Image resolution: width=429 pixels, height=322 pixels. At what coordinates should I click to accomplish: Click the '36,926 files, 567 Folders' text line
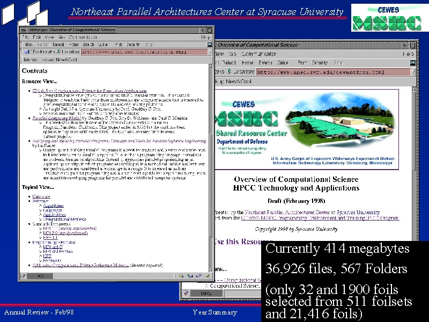pos(336,269)
